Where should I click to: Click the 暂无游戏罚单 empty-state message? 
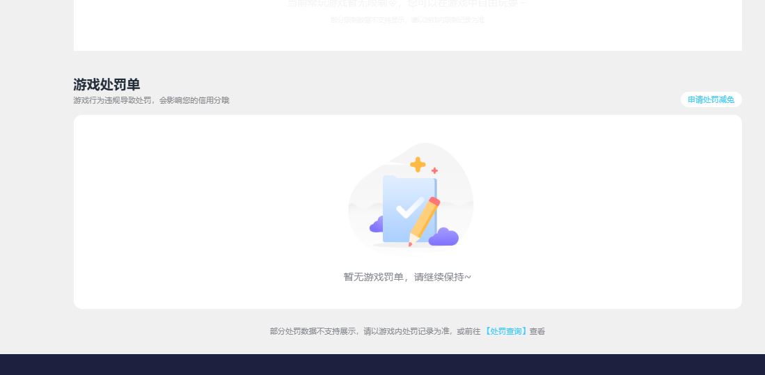407,277
